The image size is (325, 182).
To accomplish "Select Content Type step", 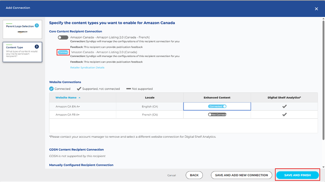I will click(22, 52).
